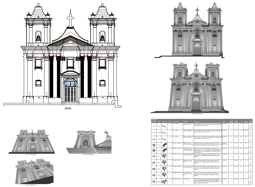Click the R2 teal reflector symbol
The width and height of the screenshot is (255, 187).
pos(154,163)
